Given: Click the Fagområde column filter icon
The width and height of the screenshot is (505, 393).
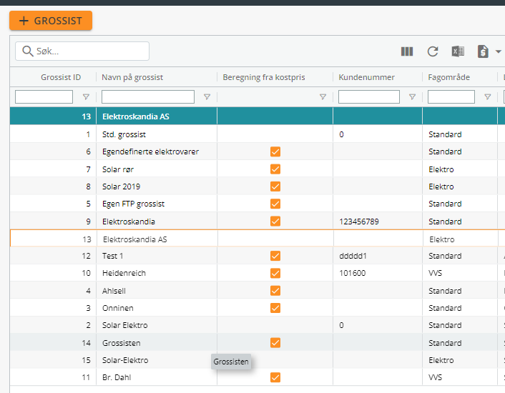Looking at the screenshot, I should pos(488,96).
